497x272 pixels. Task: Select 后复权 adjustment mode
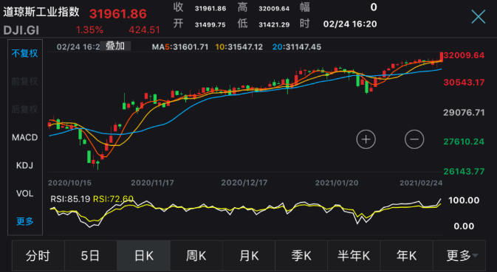24,109
